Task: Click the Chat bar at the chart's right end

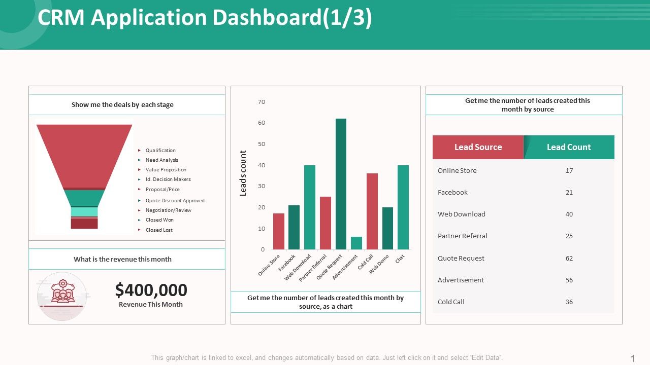Action: 403,208
